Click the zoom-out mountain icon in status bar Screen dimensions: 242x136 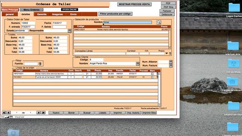click(x=6, y=117)
